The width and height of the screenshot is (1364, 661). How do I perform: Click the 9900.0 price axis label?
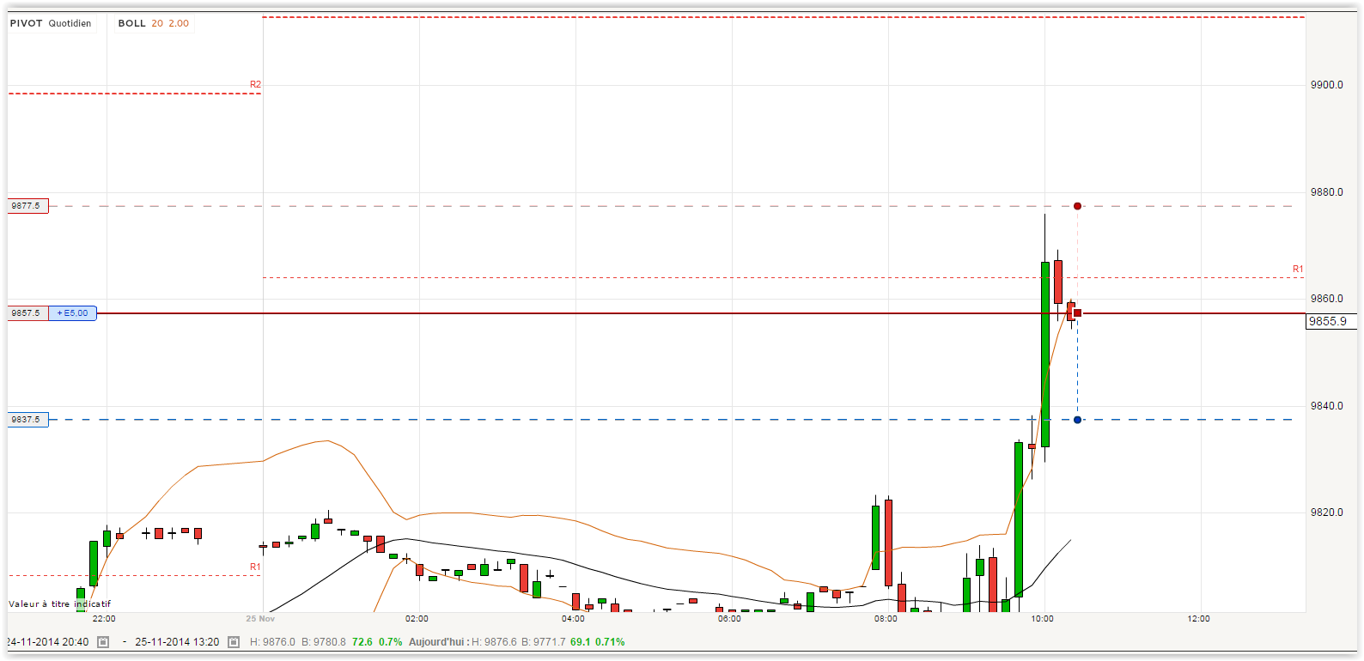pos(1327,85)
